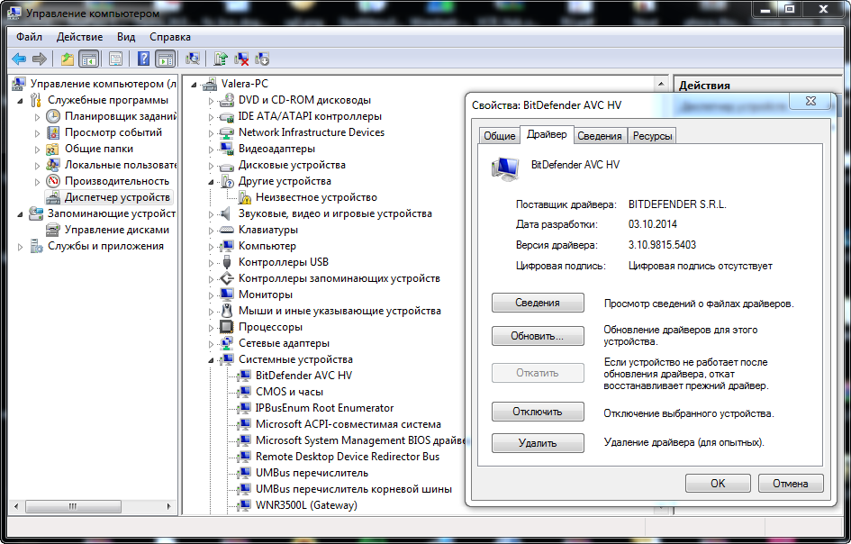
Task: Expand Мониторы node
Action: (x=211, y=295)
